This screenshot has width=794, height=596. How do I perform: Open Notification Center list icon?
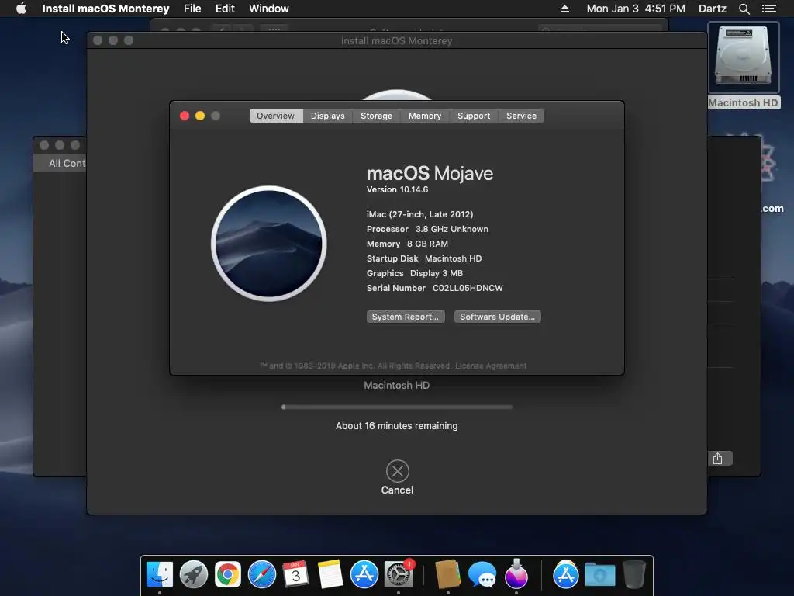768,9
